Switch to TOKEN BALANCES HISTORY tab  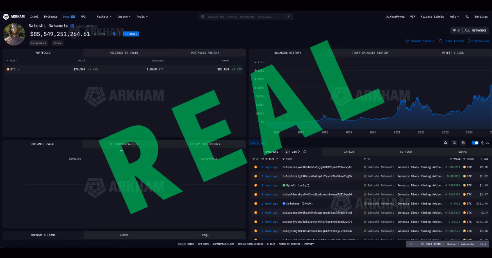tap(370, 53)
